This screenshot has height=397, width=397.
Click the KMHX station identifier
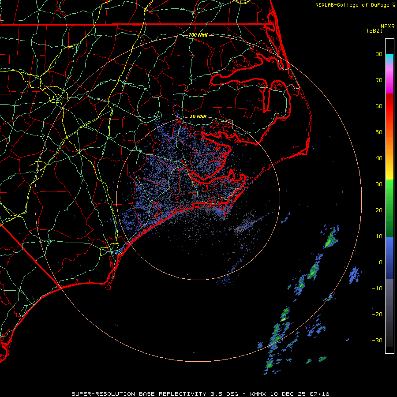pos(258,394)
